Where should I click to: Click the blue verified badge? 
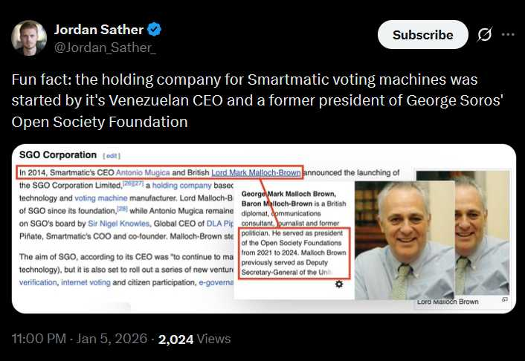pyautogui.click(x=155, y=30)
